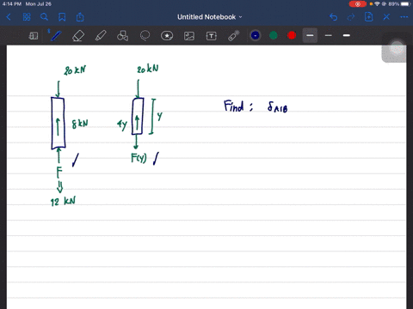Tap the battery status indicator
Viewport: 413px width, 309px height.
coord(406,4)
